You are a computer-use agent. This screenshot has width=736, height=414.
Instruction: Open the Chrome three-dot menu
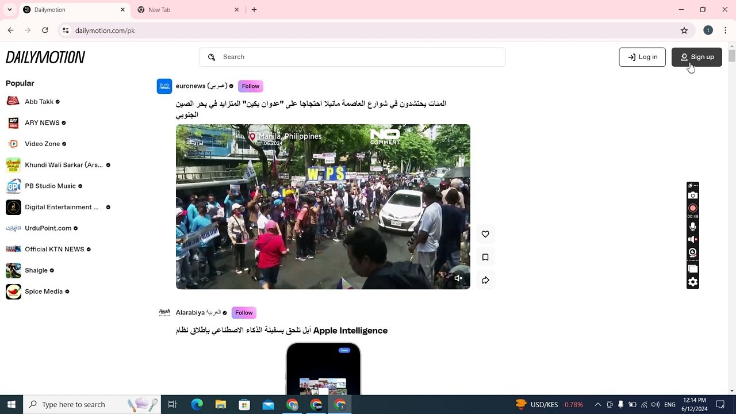[x=726, y=30]
